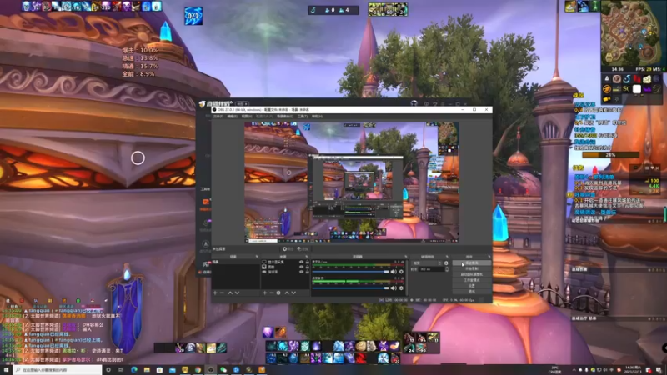Move selected scene down in Scenes list
667x375 pixels.
[237, 293]
